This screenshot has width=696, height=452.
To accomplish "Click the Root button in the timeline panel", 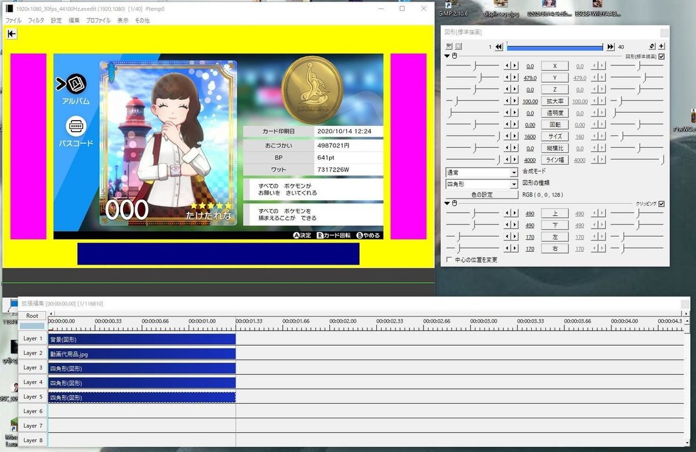I will point(32,316).
